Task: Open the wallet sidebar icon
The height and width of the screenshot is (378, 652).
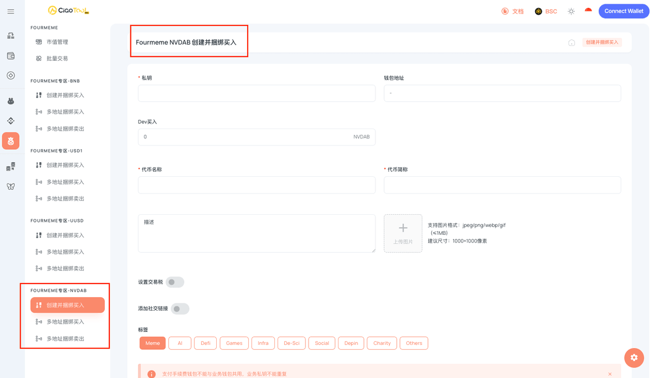Action: coord(11,56)
